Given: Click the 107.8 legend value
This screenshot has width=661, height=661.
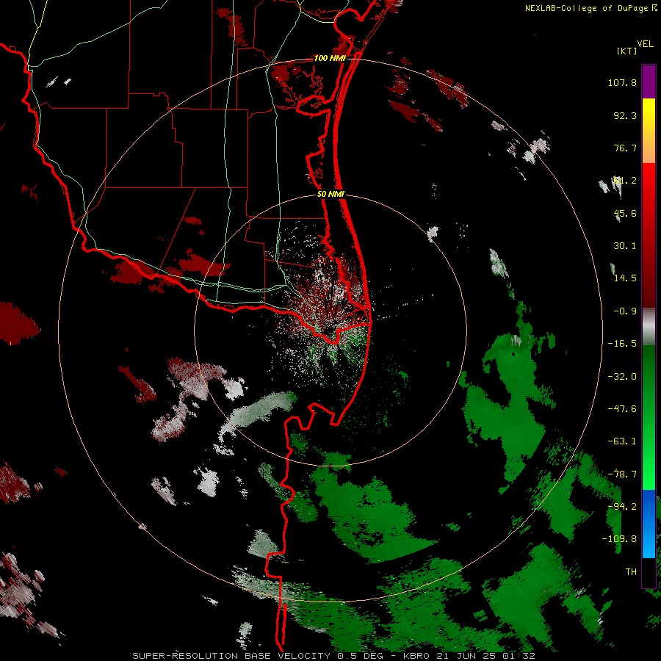Looking at the screenshot, I should coord(622,82).
